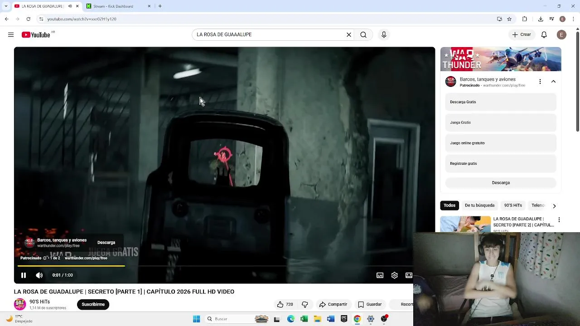Open the player settings gear
The width and height of the screenshot is (580, 326).
pyautogui.click(x=395, y=275)
